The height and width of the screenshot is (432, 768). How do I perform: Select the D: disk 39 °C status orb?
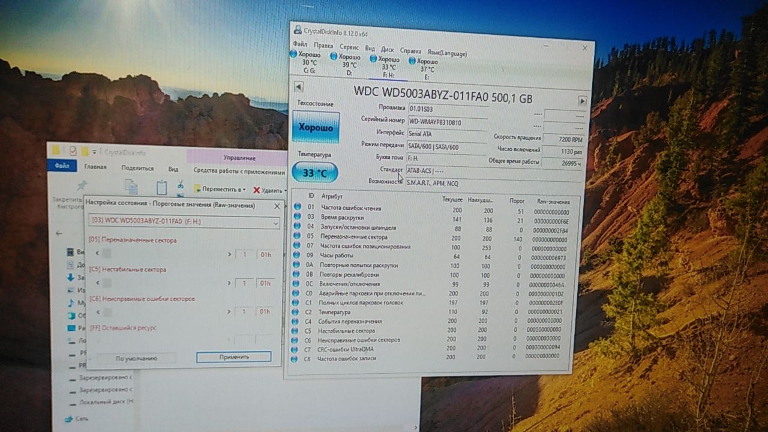(334, 56)
